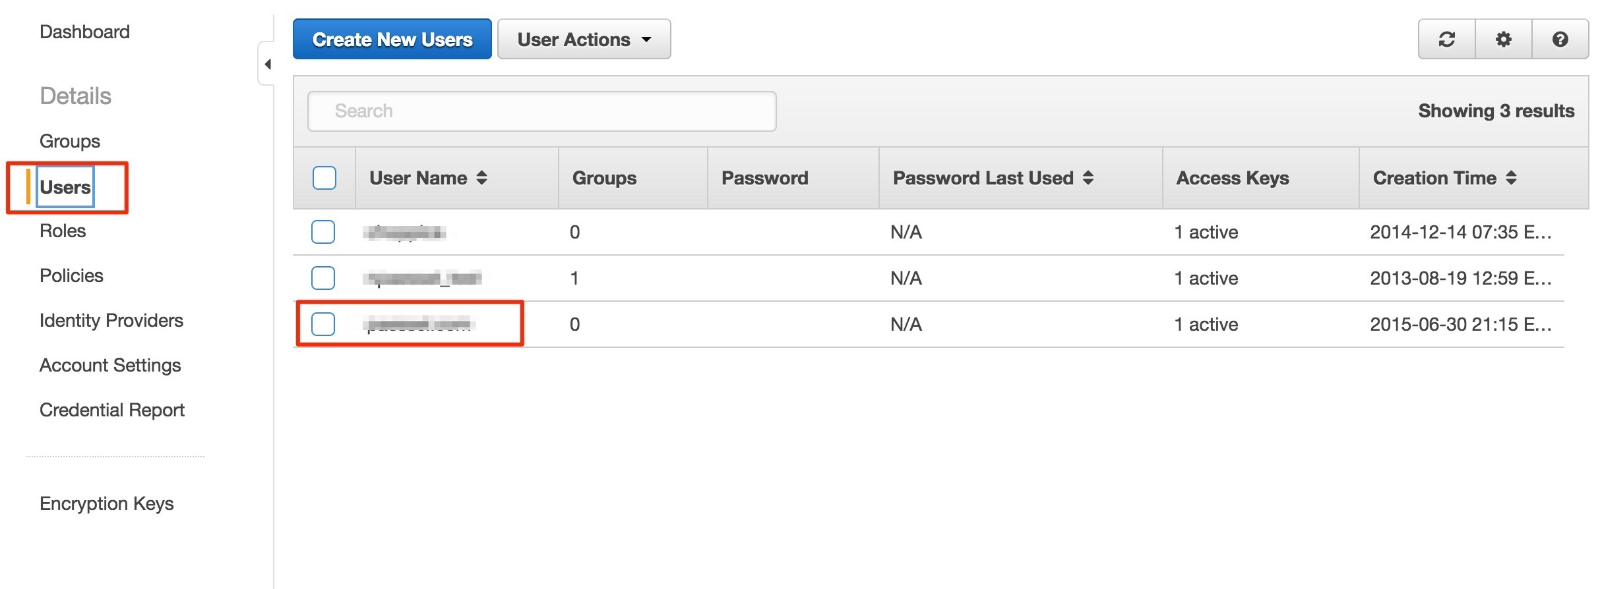
Task: Click the refresh icon button
Action: pos(1446,40)
